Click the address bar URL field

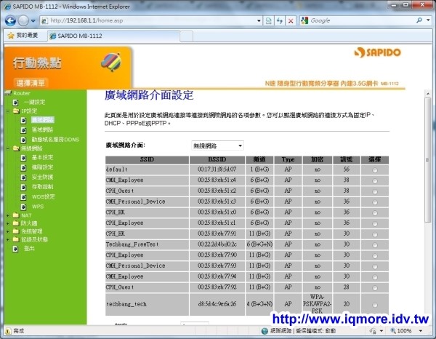coord(150,20)
